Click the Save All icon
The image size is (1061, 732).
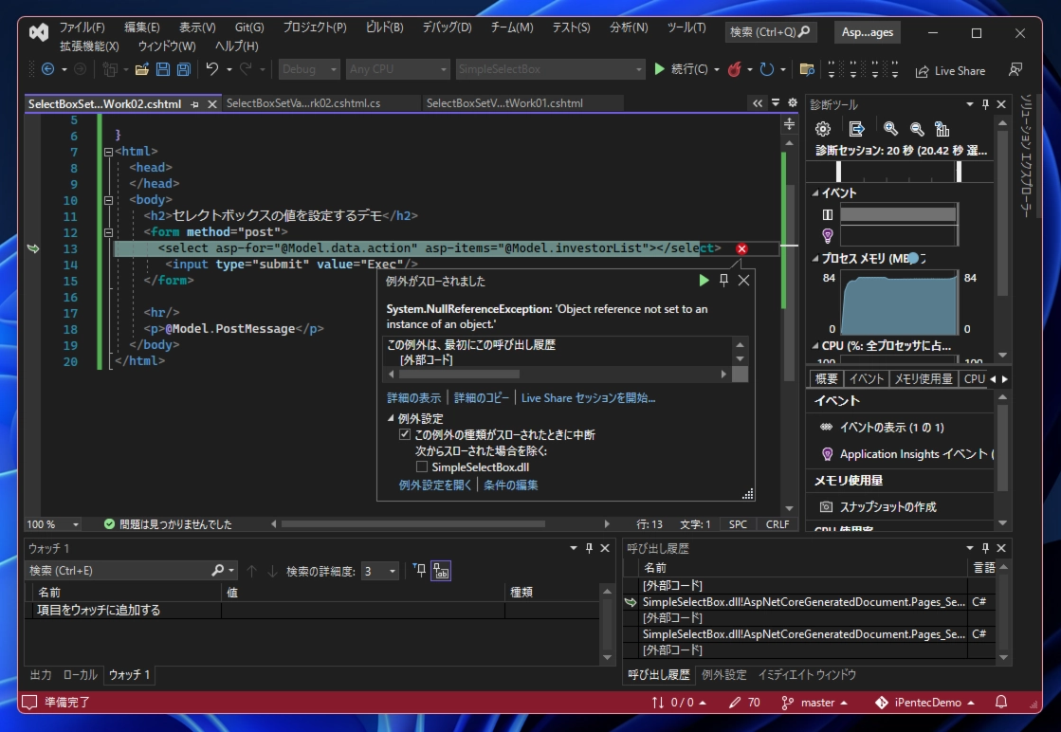coord(183,69)
